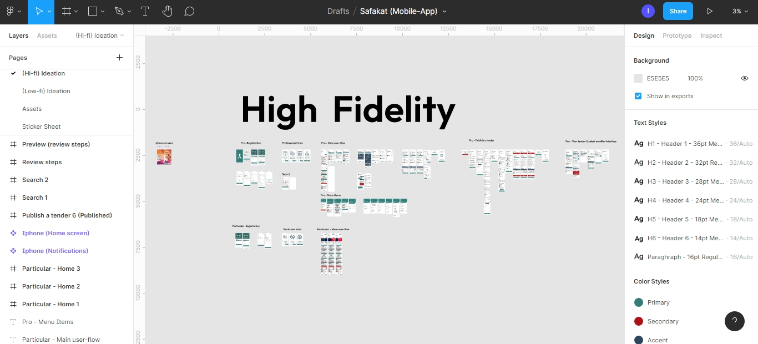Switch to the Assets tab
Viewport: 758px width, 344px height.
(47, 36)
